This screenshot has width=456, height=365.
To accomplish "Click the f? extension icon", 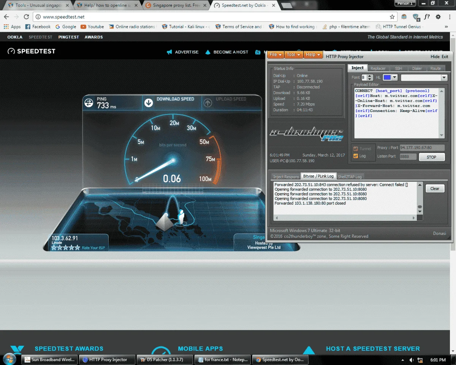I will click(427, 17).
